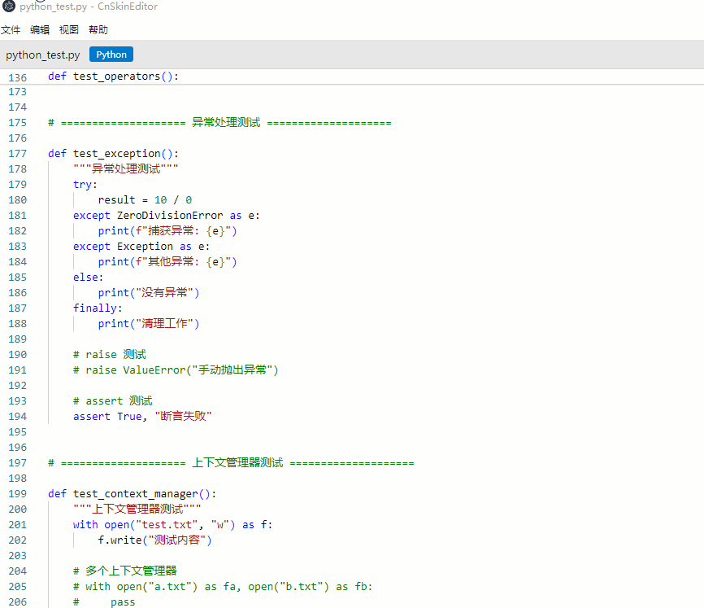The width and height of the screenshot is (704, 608).
Task: Open the 文件 menu
Action: 10,30
